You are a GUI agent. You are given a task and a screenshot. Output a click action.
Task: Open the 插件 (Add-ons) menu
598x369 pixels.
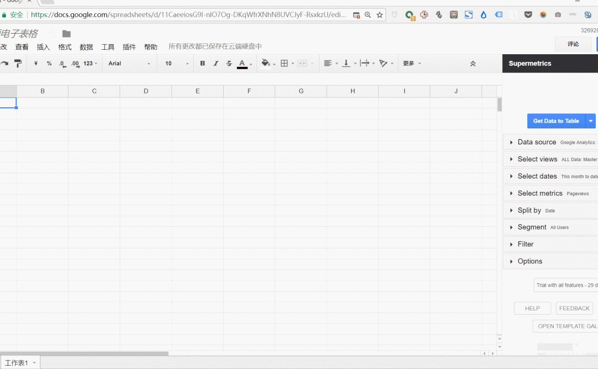pos(129,47)
